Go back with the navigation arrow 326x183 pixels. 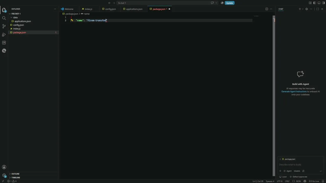[x=110, y=3]
